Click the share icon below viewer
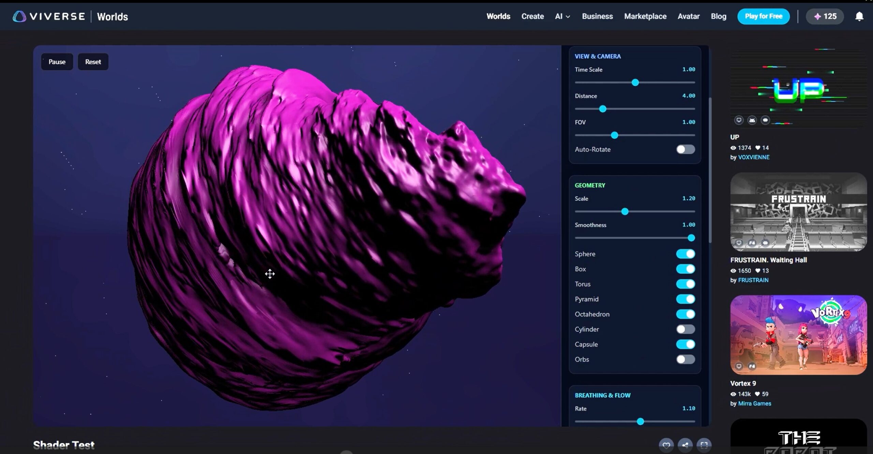Image resolution: width=873 pixels, height=454 pixels. [x=685, y=445]
